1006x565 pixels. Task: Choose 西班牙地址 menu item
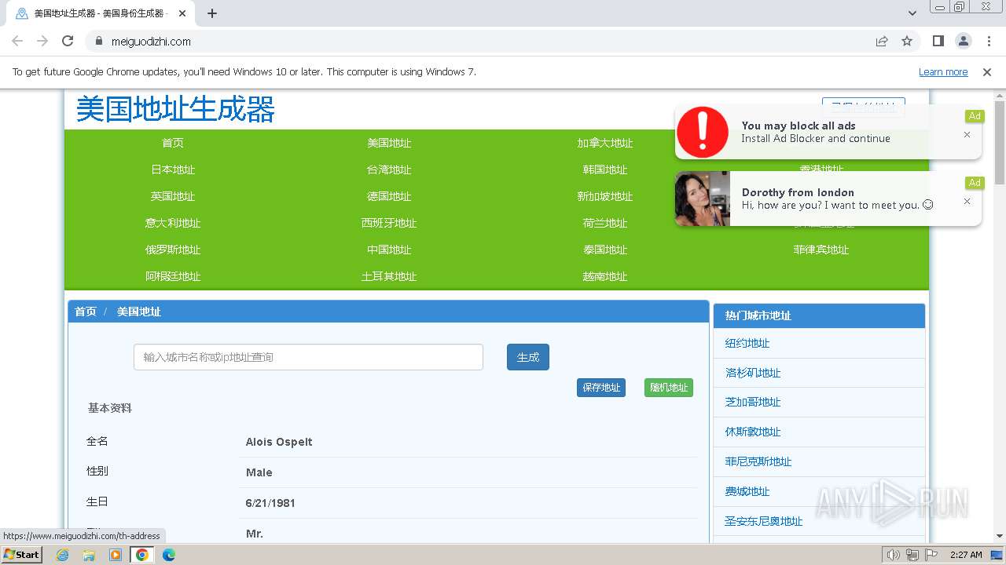tap(389, 223)
